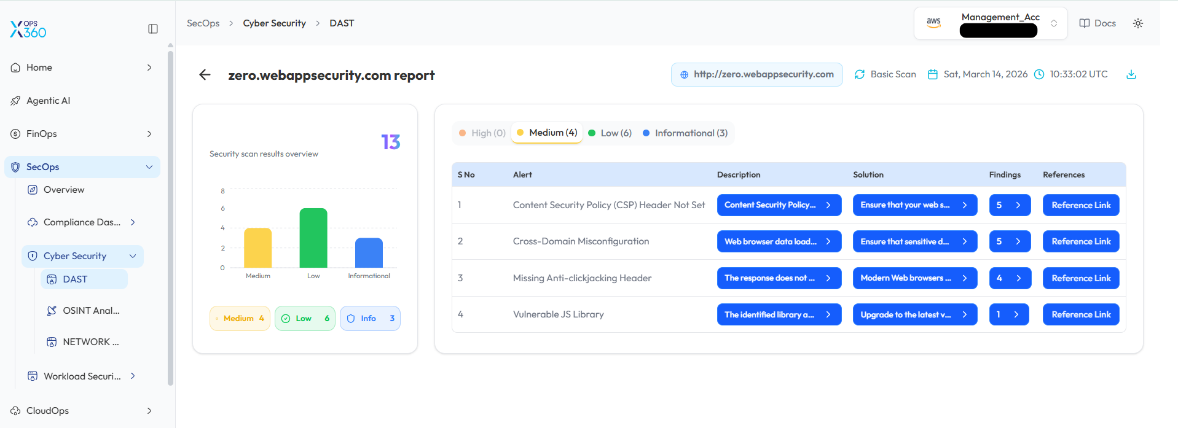Image resolution: width=1178 pixels, height=428 pixels.
Task: Open NETWORK sidebar item
Action: [x=90, y=342]
